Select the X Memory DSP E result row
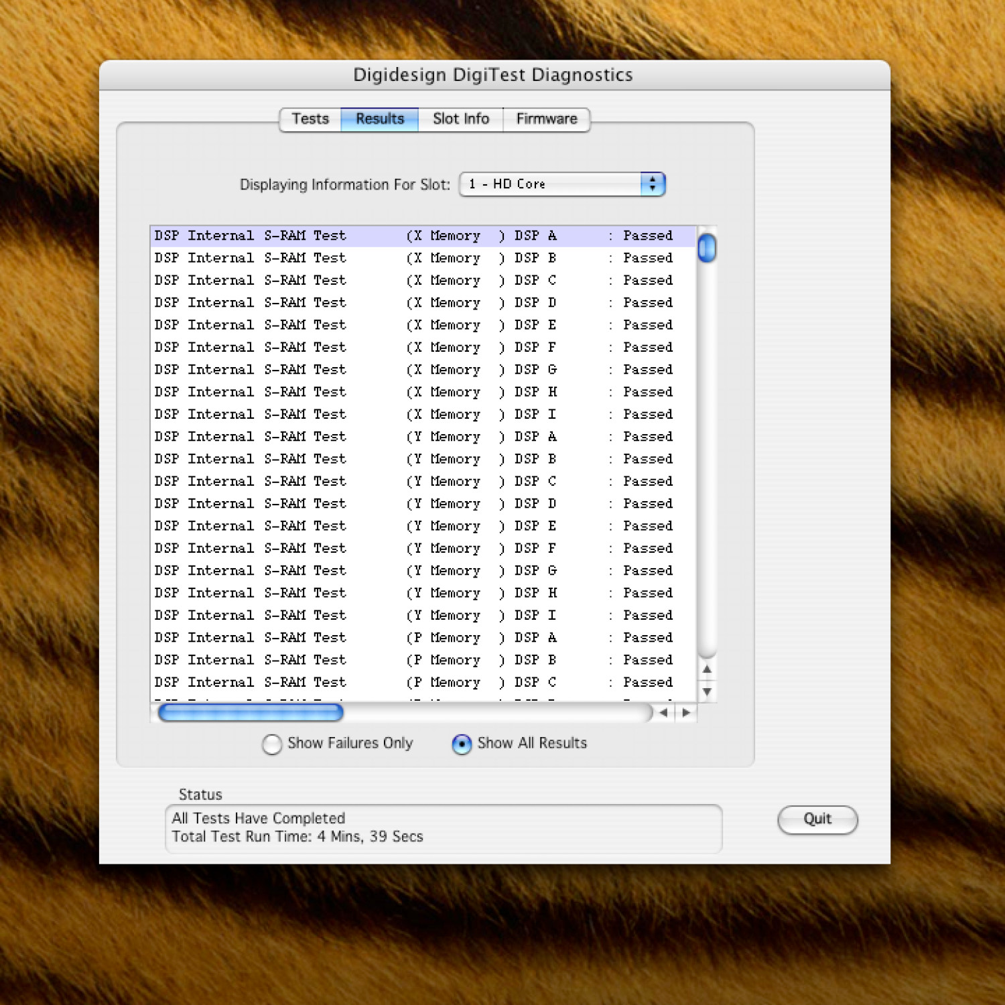Screen dimensions: 1005x1005 [423, 325]
